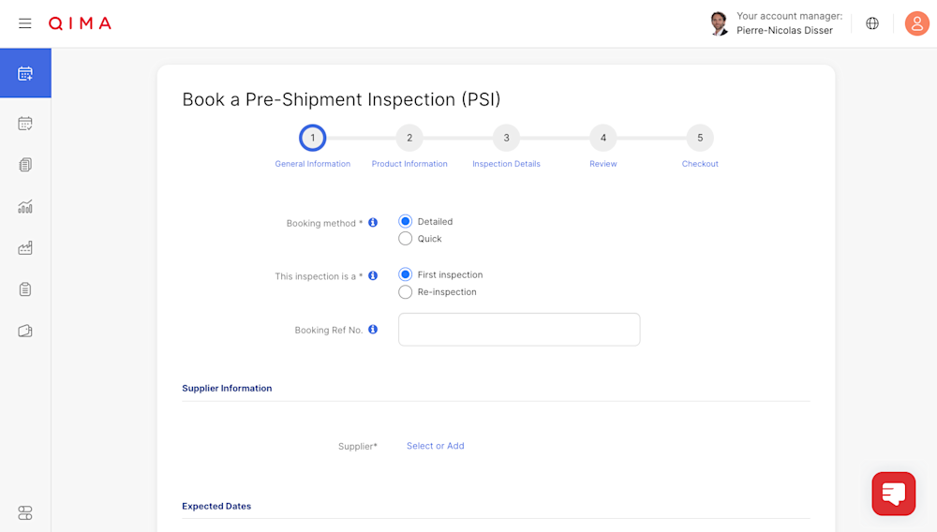Open the wallet sidebar icon

[25, 331]
